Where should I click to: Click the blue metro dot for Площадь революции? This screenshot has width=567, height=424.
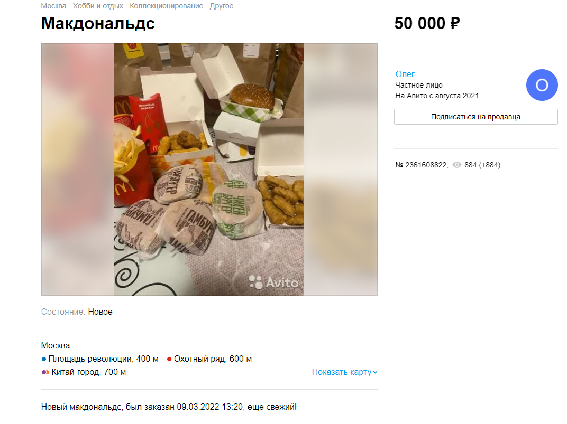[44, 359]
